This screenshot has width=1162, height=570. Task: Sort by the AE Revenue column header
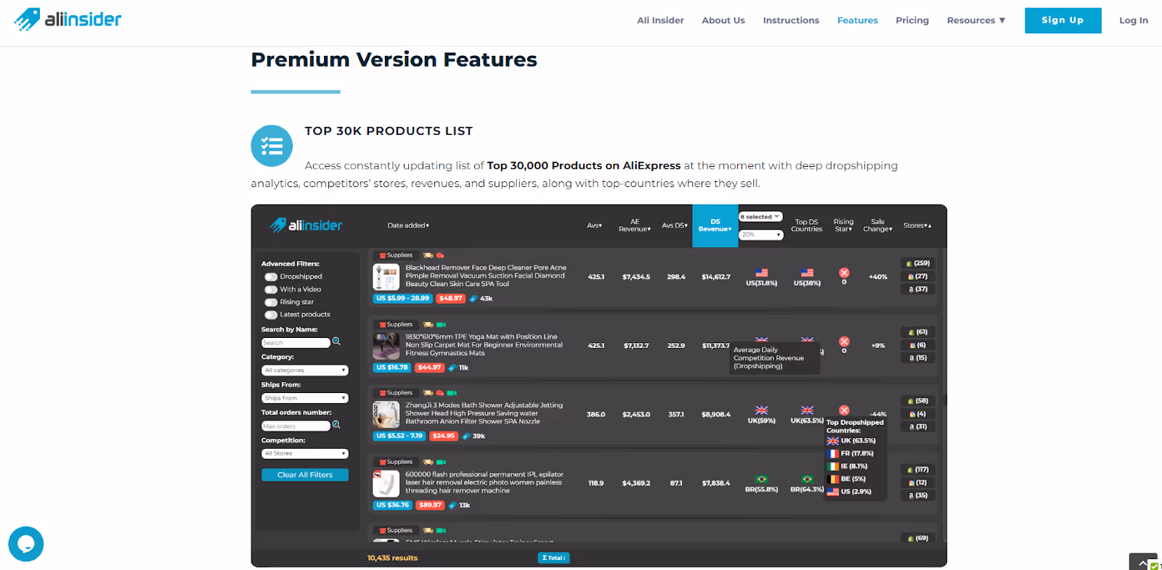pos(635,226)
